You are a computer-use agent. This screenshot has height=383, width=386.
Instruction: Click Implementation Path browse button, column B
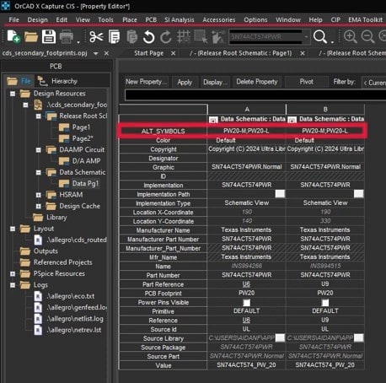point(359,194)
